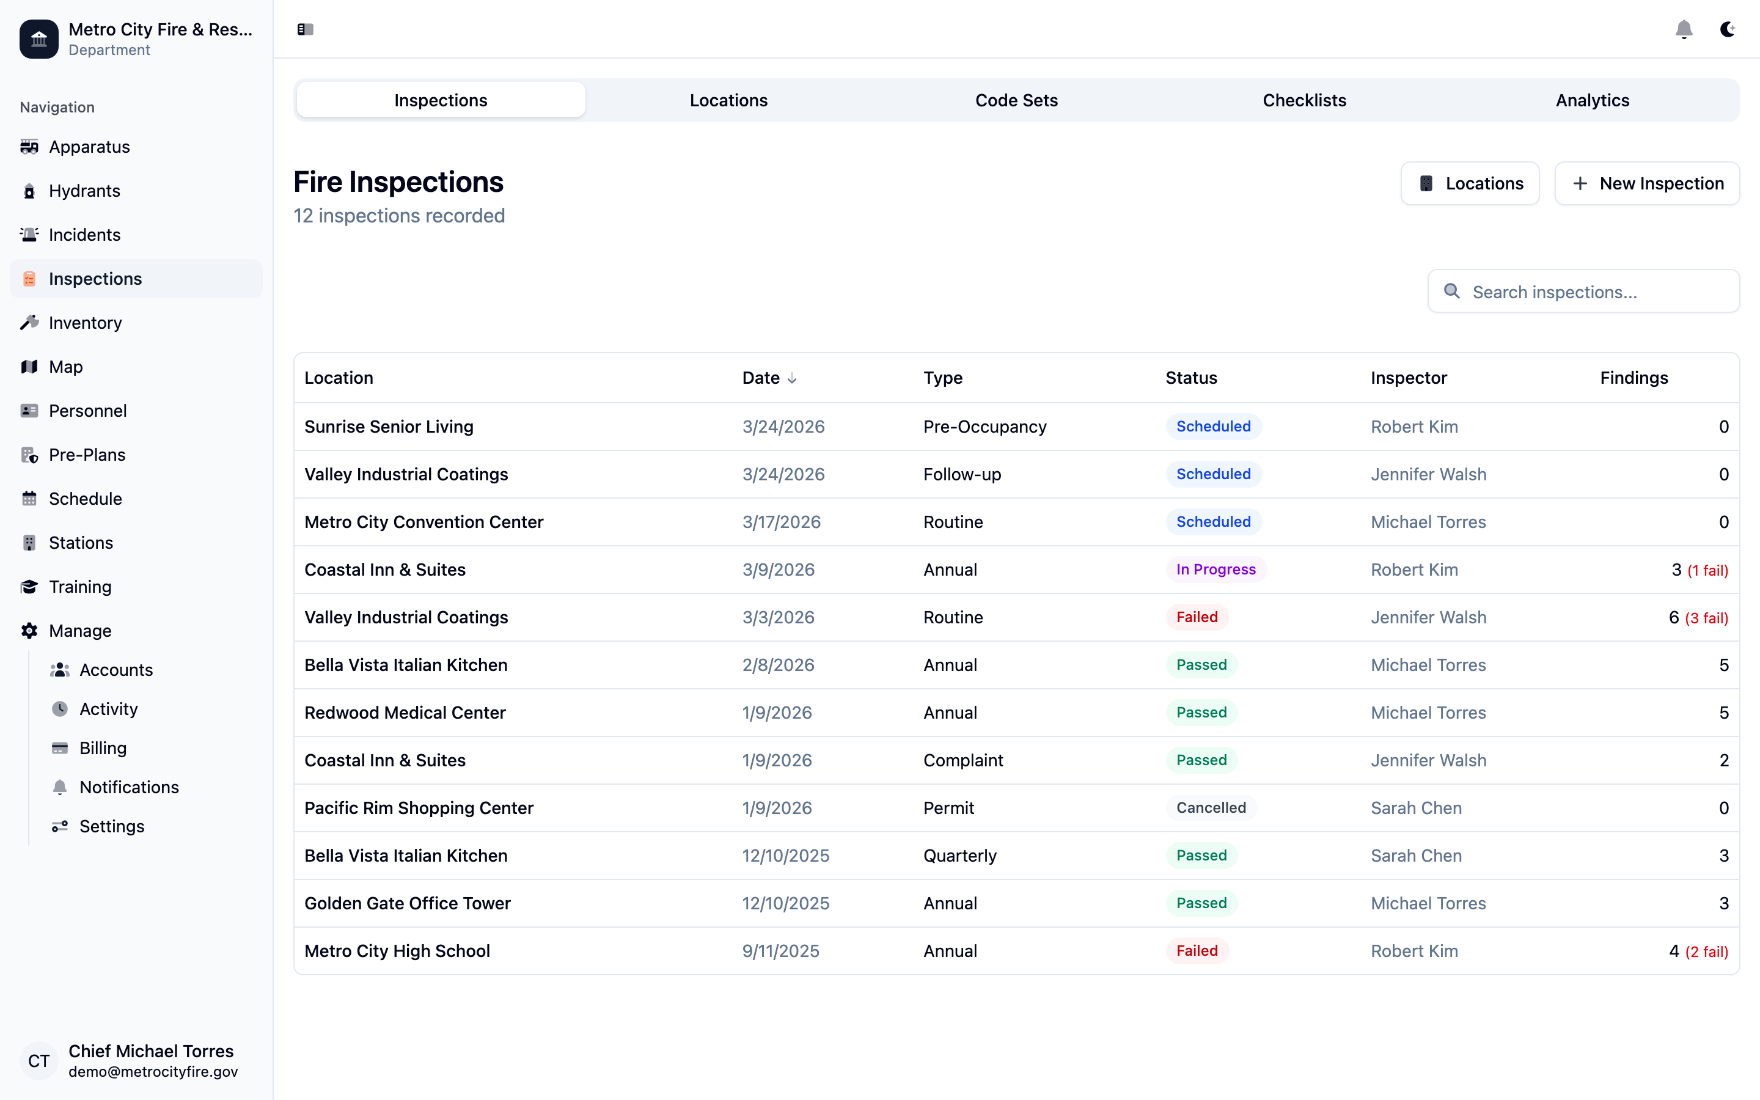Open the Map icon in sidebar
Image resolution: width=1760 pixels, height=1100 pixels.
point(29,367)
